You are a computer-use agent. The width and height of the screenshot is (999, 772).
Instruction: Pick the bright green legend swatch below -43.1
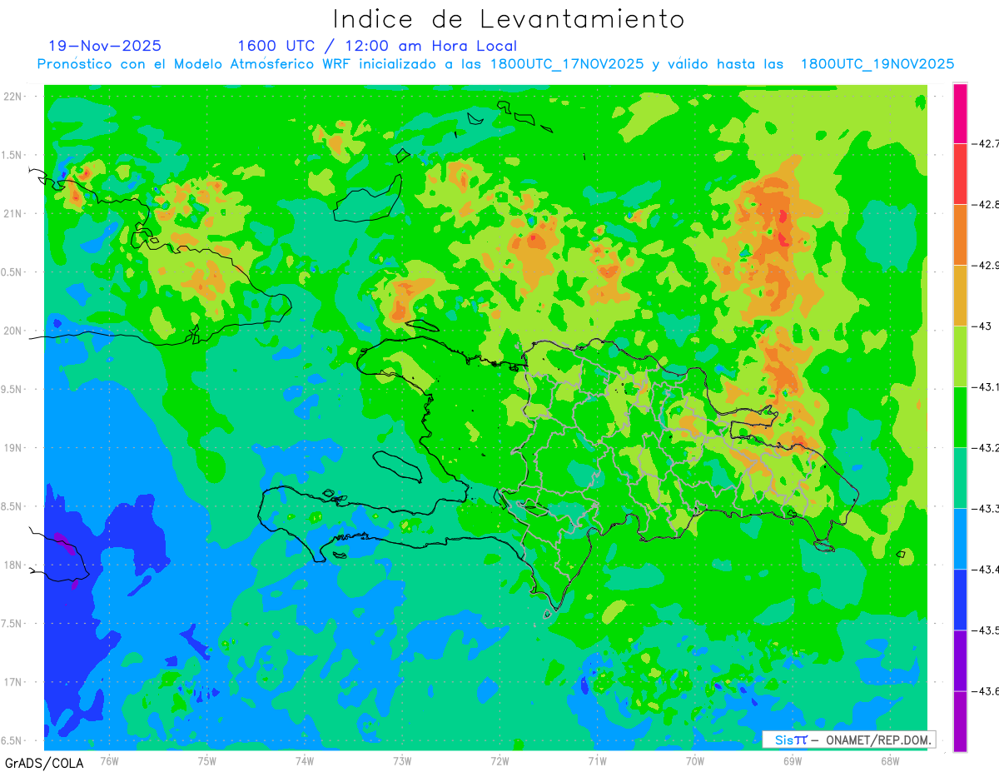tap(960, 417)
